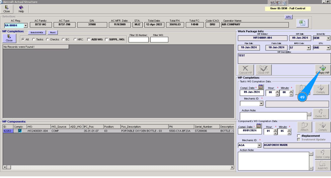331x178 pixels.
Task: Open Task's Mechanic ID dropdown
Action: click(261, 103)
